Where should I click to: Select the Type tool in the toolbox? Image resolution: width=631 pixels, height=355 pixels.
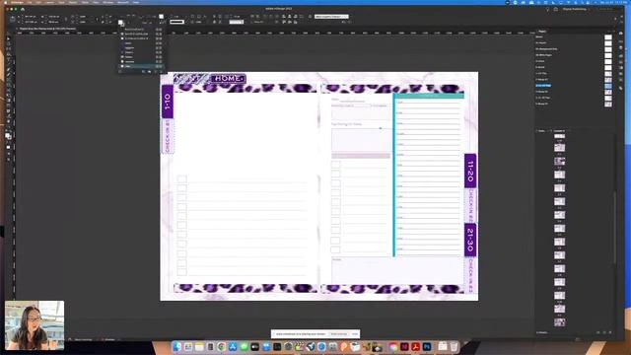[9, 59]
